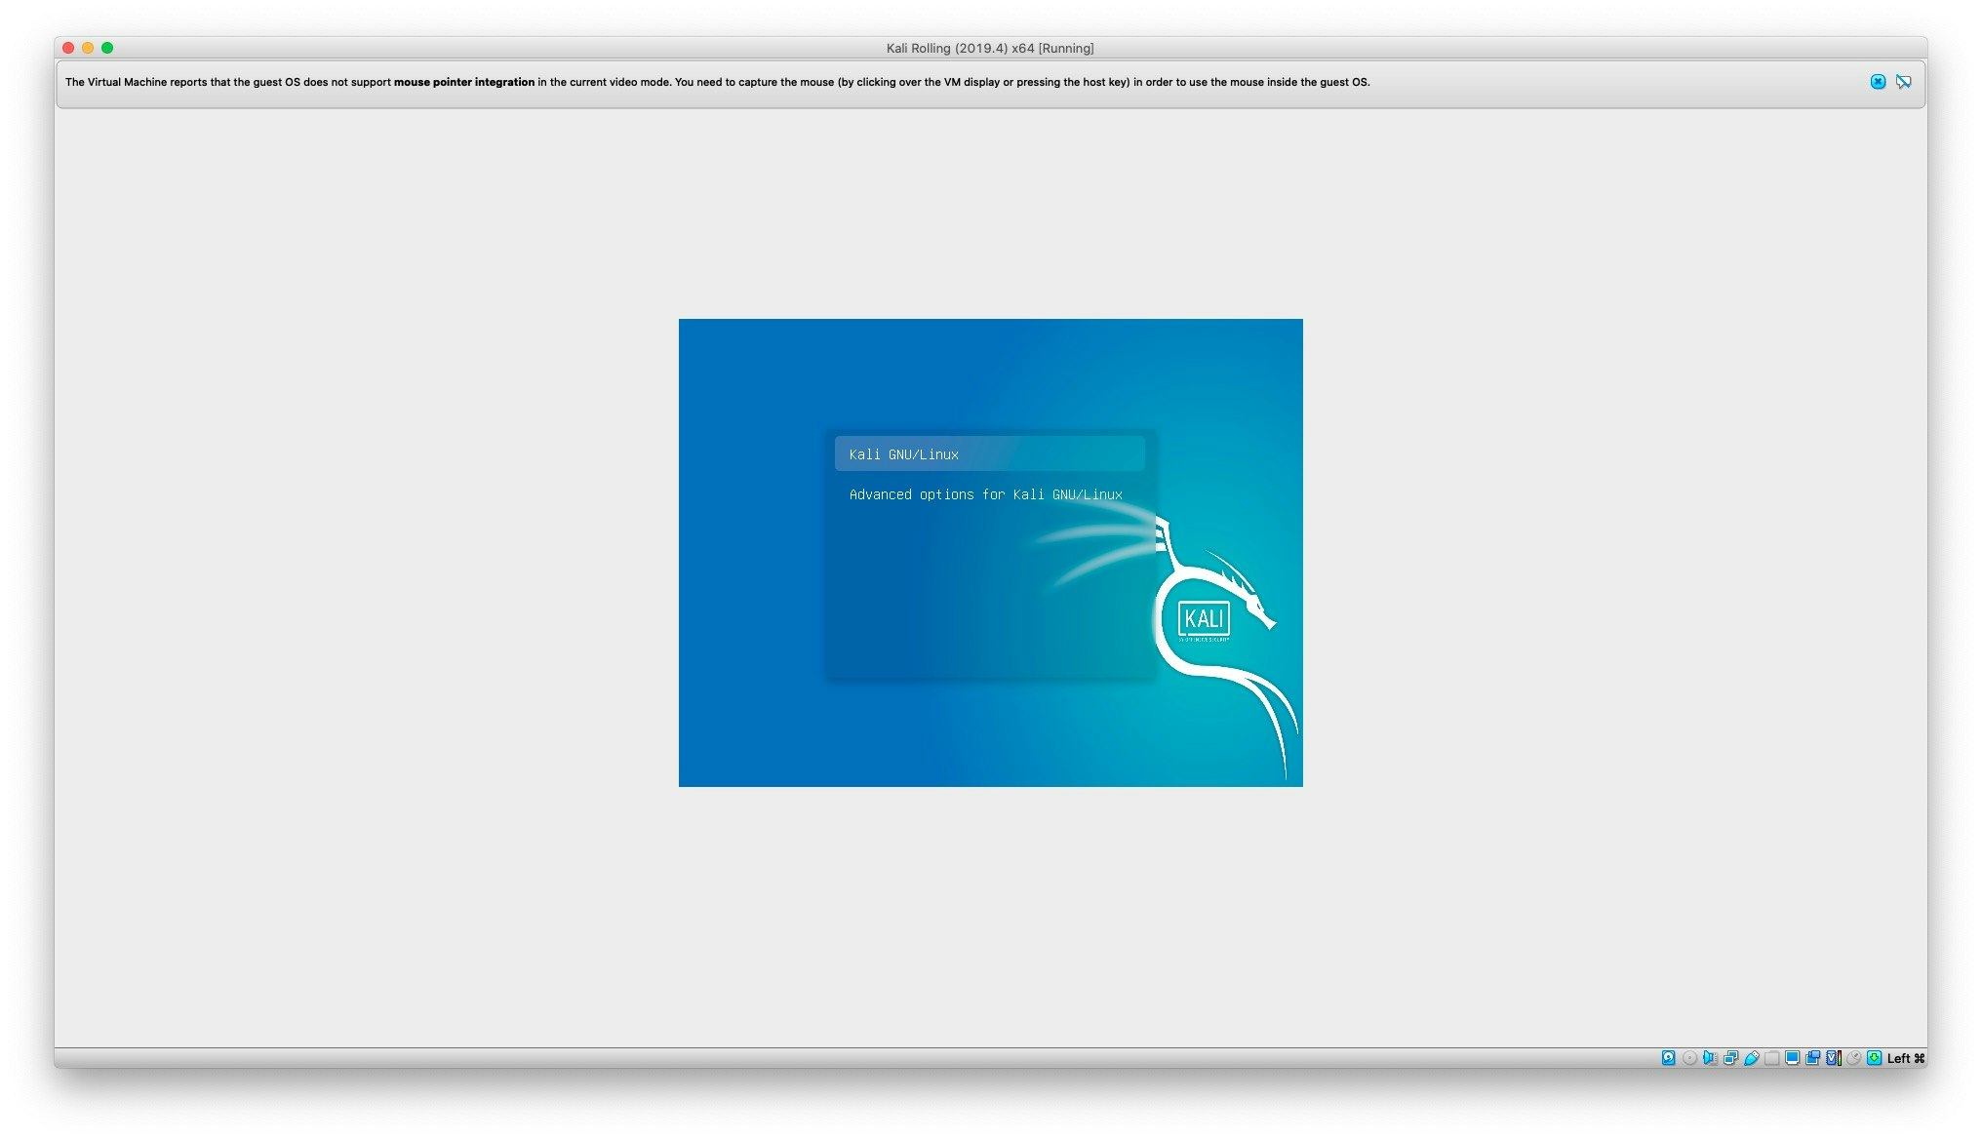Screen dimensions: 1982x1140
Task: Open the USB devices status icon
Action: [1751, 1058]
